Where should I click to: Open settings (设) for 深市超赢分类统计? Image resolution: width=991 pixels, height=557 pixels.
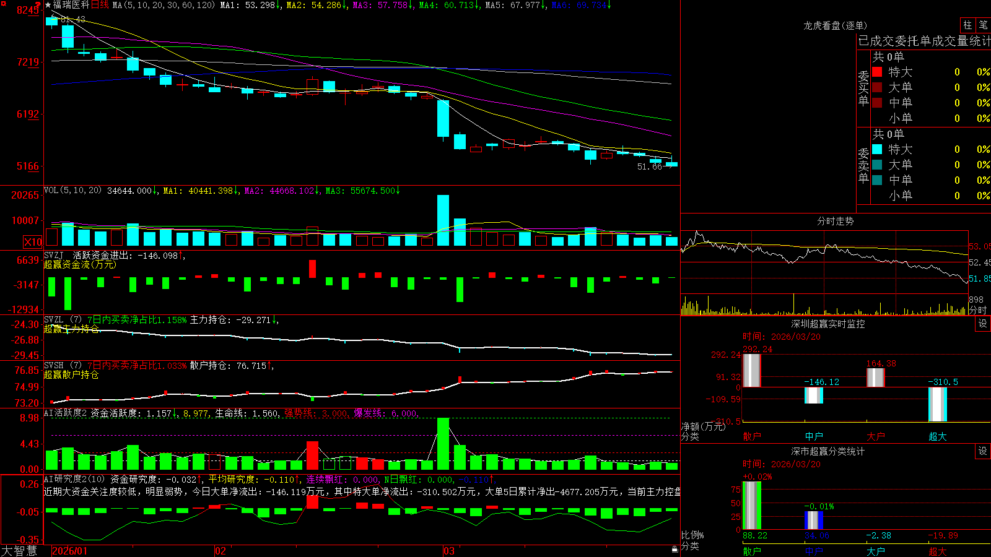click(x=983, y=451)
